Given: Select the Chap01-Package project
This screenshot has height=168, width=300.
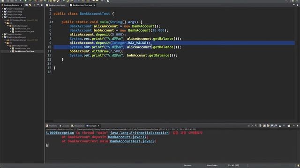Looking at the screenshot, I should pyautogui.click(x=15, y=14).
